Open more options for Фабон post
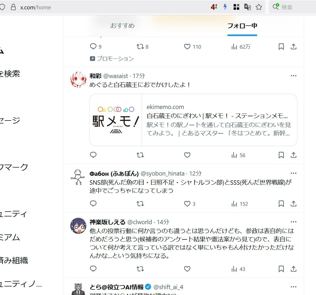Image resolution: width=316 pixels, height=295 pixels. [293, 173]
